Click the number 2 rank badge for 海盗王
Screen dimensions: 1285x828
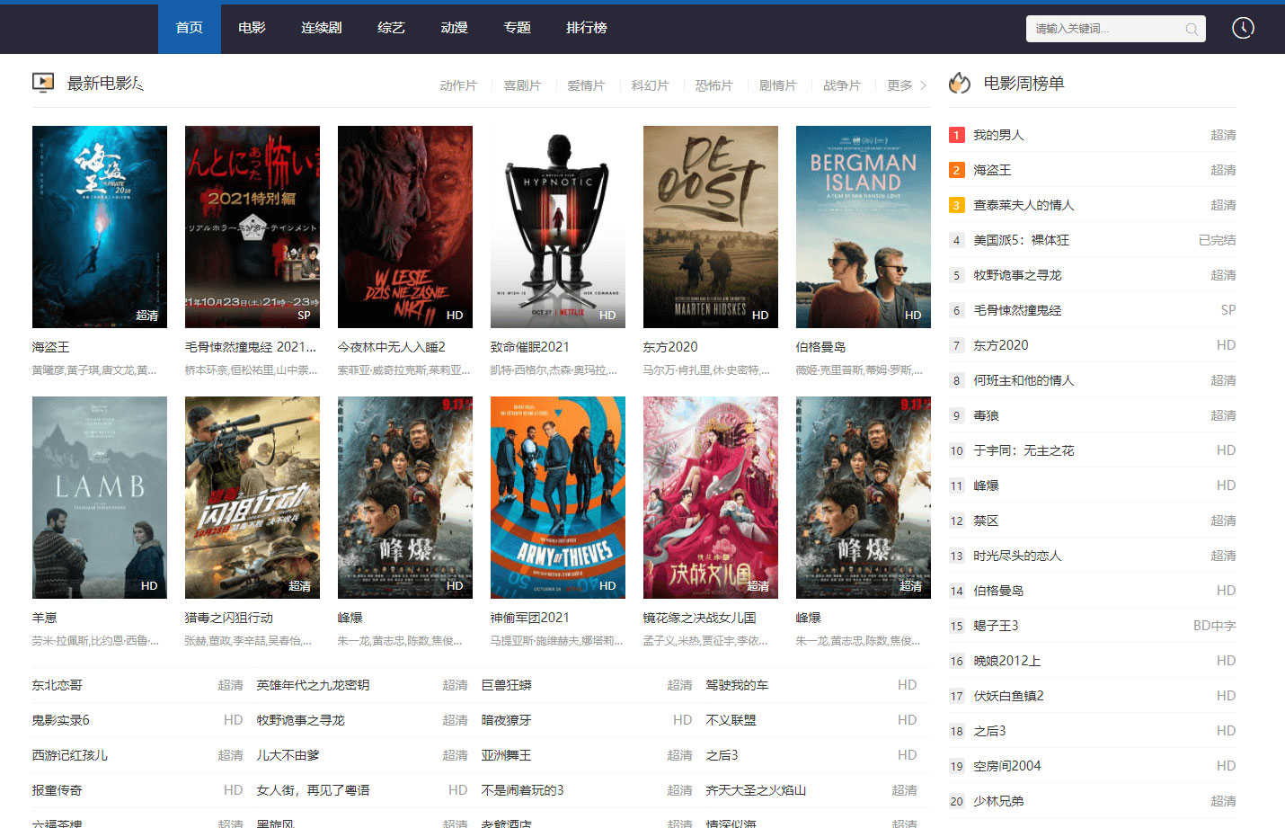tap(956, 170)
